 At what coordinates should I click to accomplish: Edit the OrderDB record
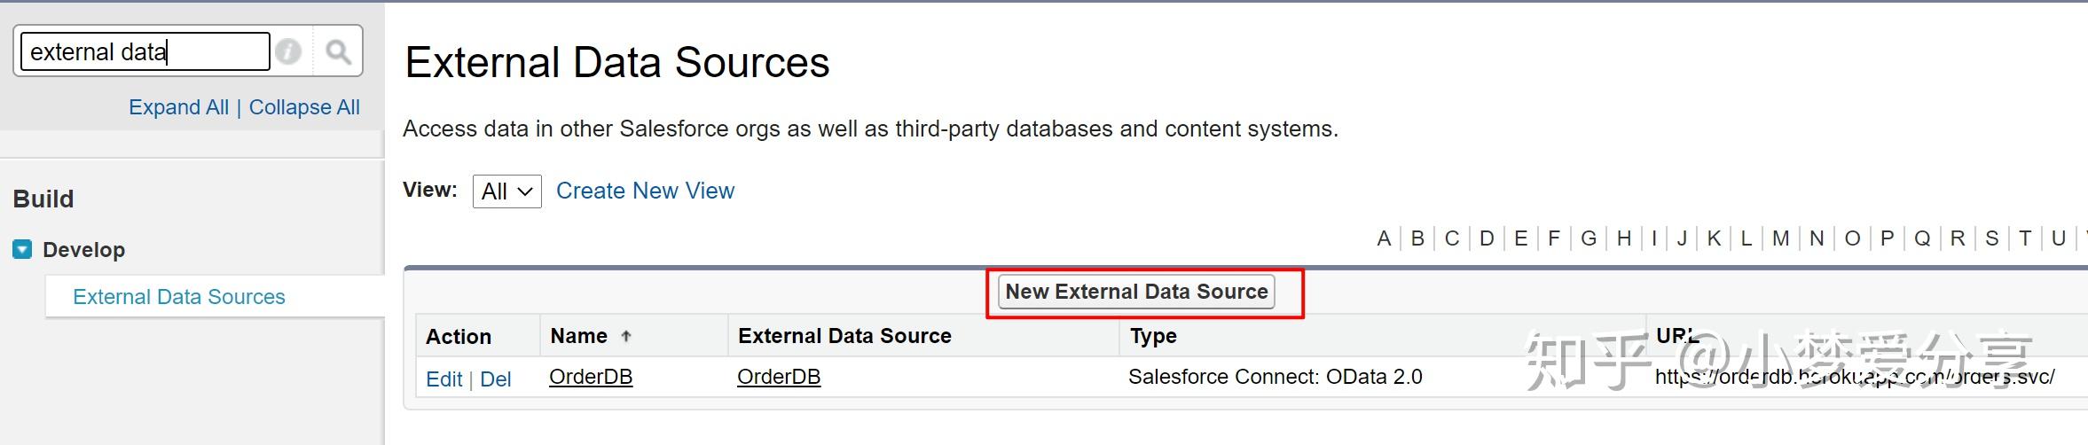[444, 379]
